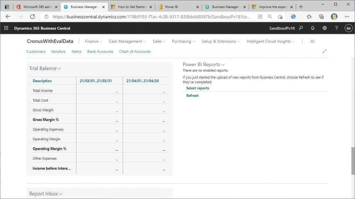
Task: Expand the Sales menu
Action: tap(159, 41)
